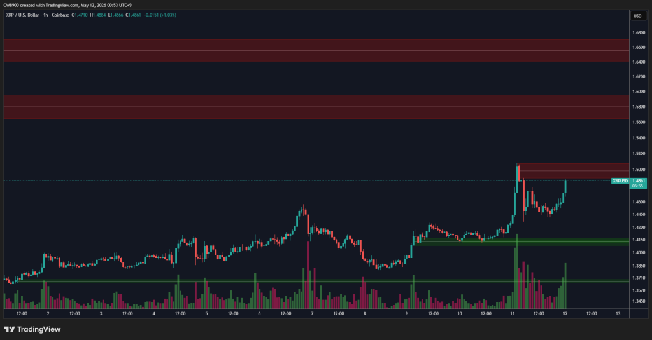
Task: Click the high value H1.4884
Action: pos(97,15)
